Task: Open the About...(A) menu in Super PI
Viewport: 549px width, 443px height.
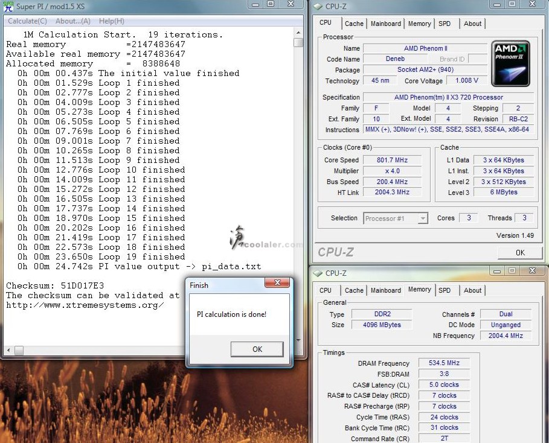Action: 73,21
